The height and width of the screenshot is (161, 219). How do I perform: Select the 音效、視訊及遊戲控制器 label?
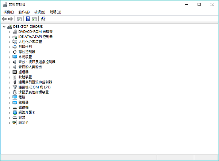click(37, 62)
